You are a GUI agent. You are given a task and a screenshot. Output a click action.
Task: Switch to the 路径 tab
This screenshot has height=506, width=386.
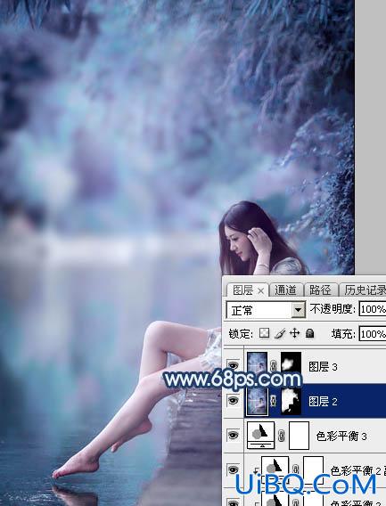coord(321,290)
